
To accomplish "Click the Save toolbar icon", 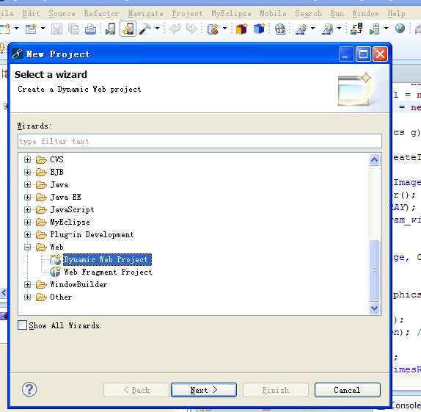I will tap(56, 29).
